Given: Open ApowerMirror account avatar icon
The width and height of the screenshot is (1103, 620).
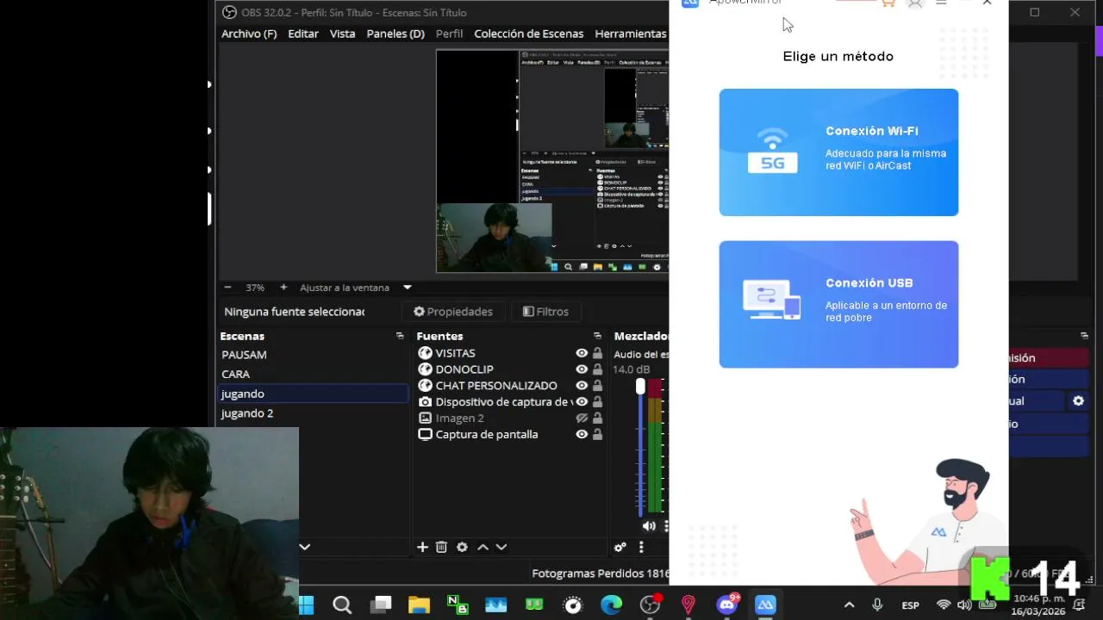Looking at the screenshot, I should 915,3.
